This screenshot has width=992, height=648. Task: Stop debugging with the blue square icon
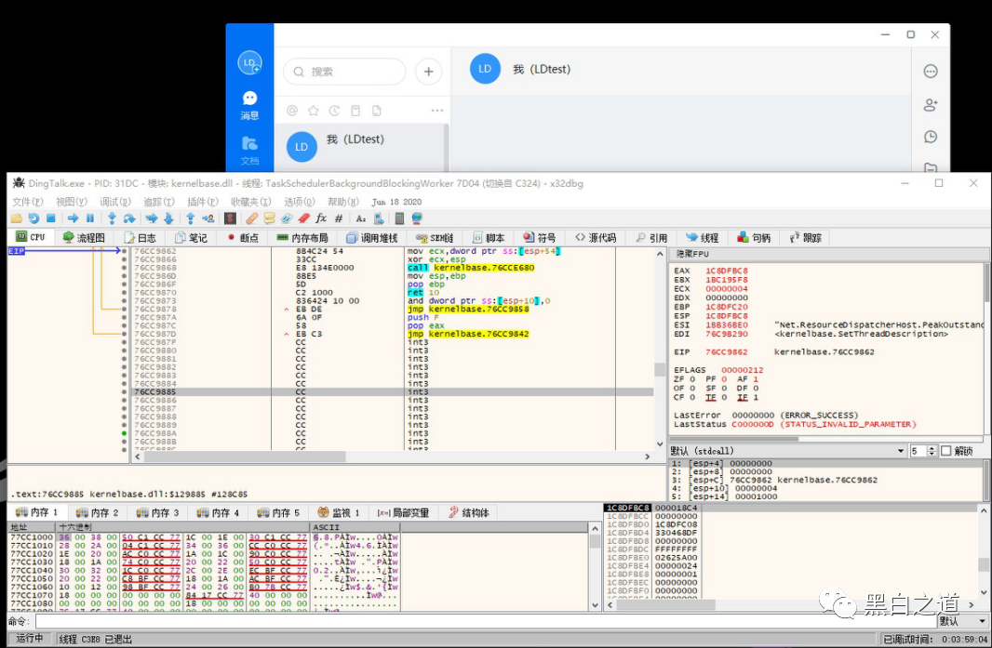click(51, 218)
